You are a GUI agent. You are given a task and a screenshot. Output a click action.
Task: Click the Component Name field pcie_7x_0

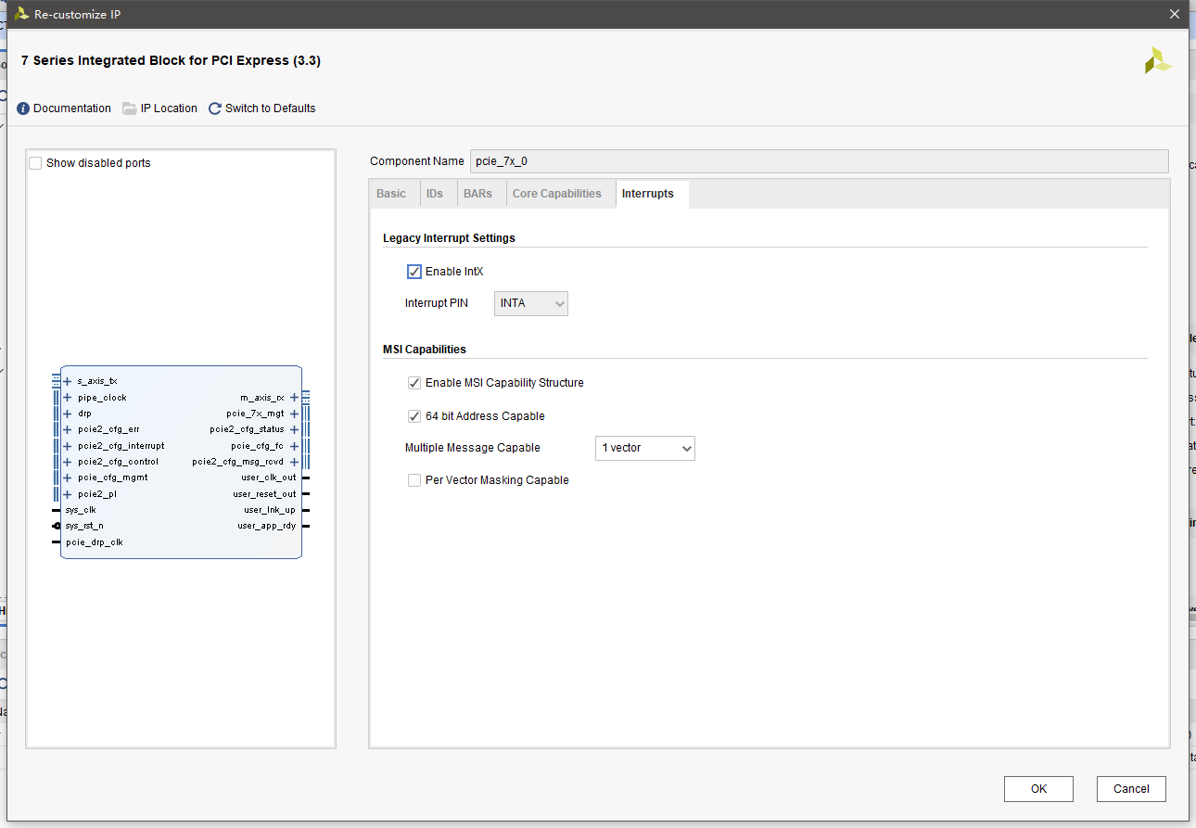click(820, 161)
